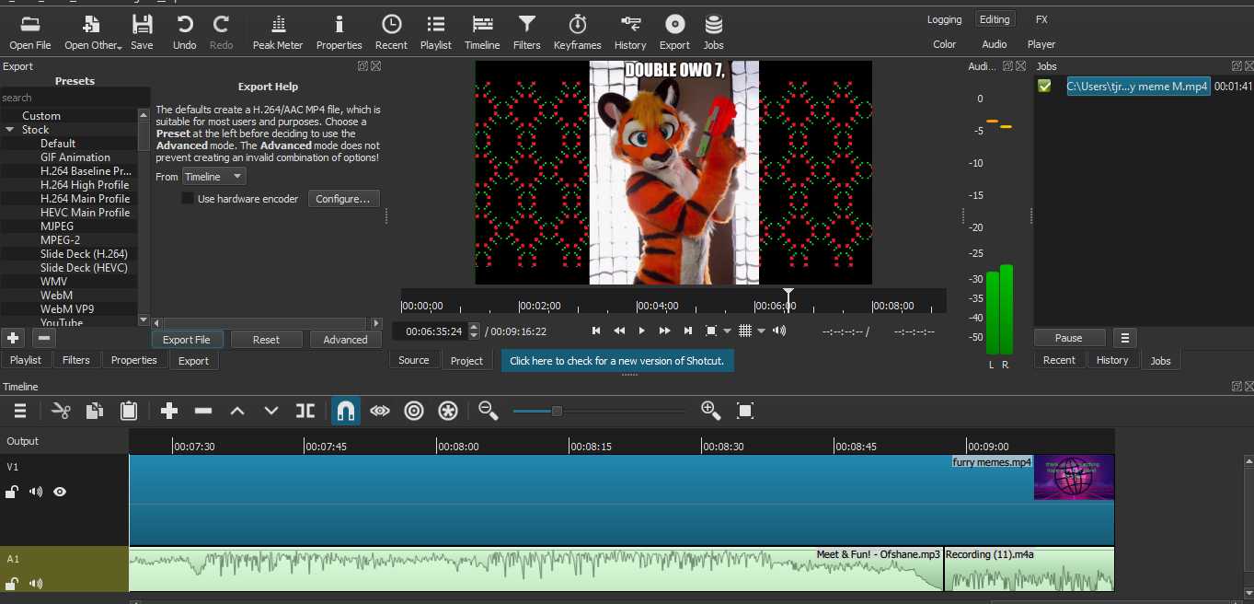
Task: Open the grid display dropdown arrow
Action: pyautogui.click(x=761, y=331)
